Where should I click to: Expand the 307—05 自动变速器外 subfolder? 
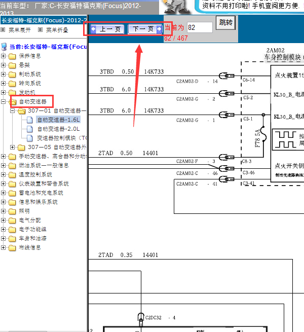click(x=13, y=147)
